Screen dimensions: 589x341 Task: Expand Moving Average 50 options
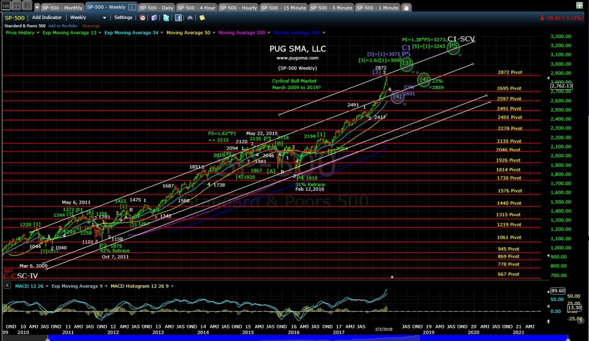[x=214, y=33]
